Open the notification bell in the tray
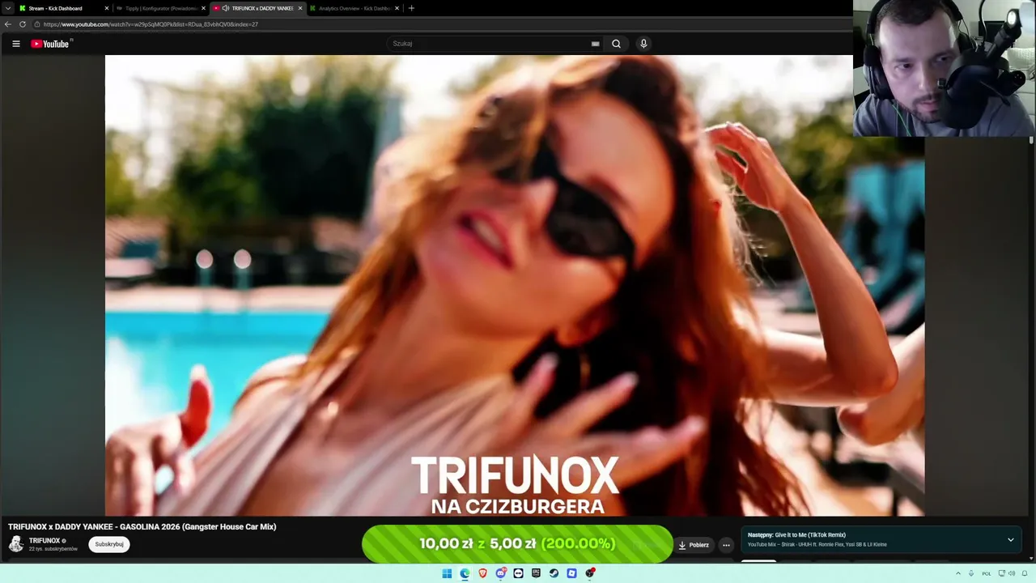This screenshot has width=1036, height=583. [x=1026, y=573]
